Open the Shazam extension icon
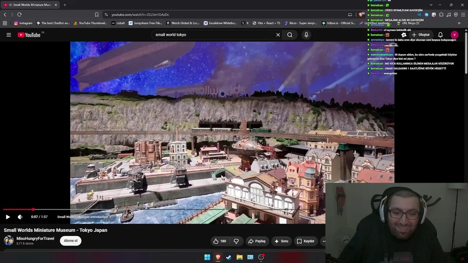468x263 pixels. click(x=427, y=15)
